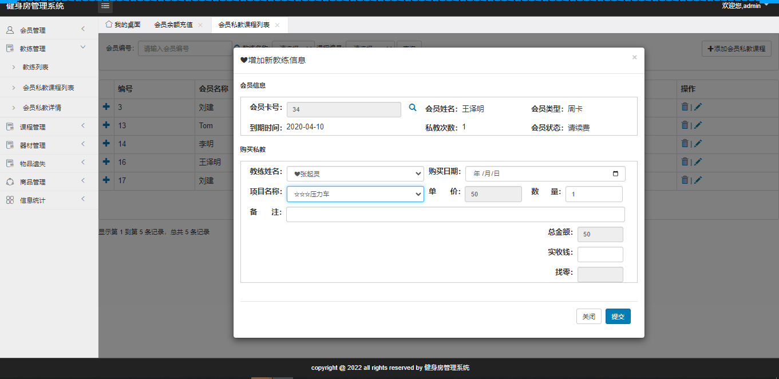Close the 会员私教课程列表 tab
This screenshot has width=779, height=379.
278,25
